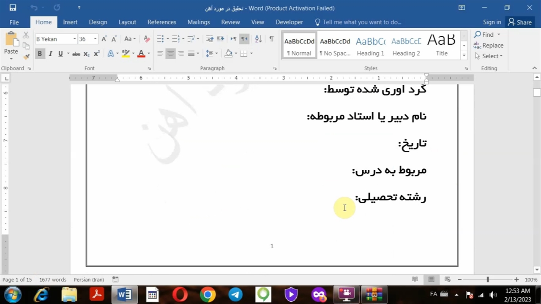The width and height of the screenshot is (541, 304).
Task: Click the Format Painter brush icon
Action: coord(26,56)
